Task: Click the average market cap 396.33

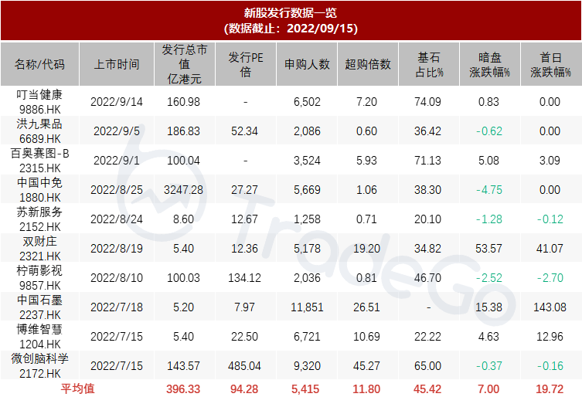Action: (183, 389)
